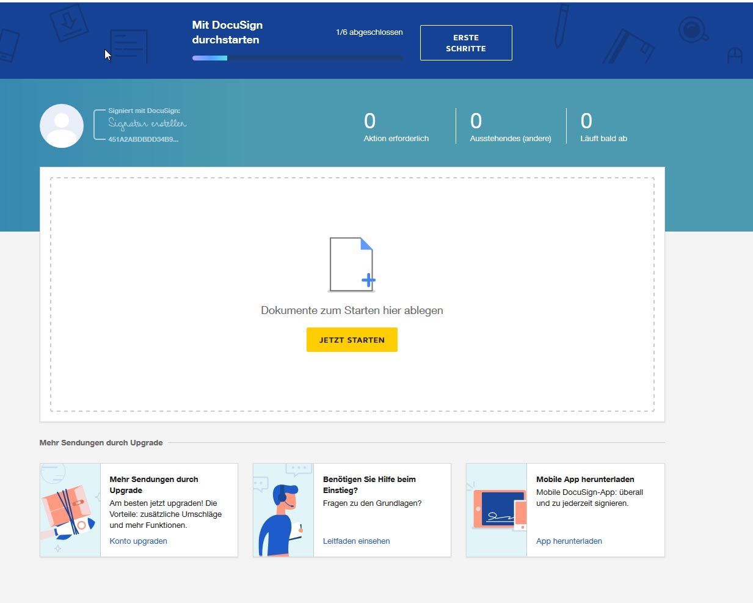Image resolution: width=753 pixels, height=603 pixels.
Task: Open the 'Konto upgraden' link
Action: click(x=138, y=541)
